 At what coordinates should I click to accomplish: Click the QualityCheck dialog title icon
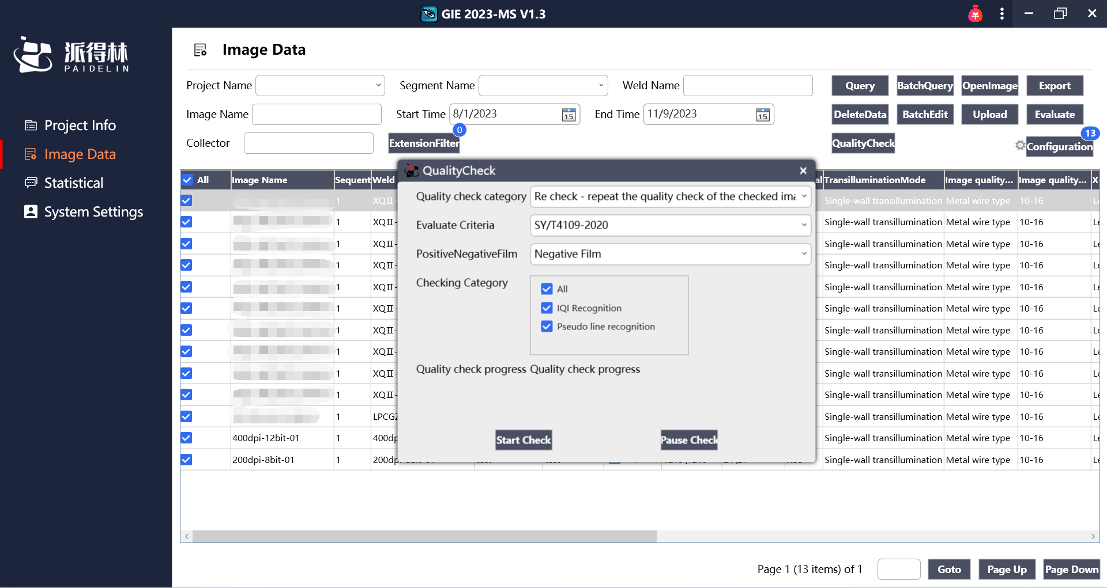coord(412,170)
